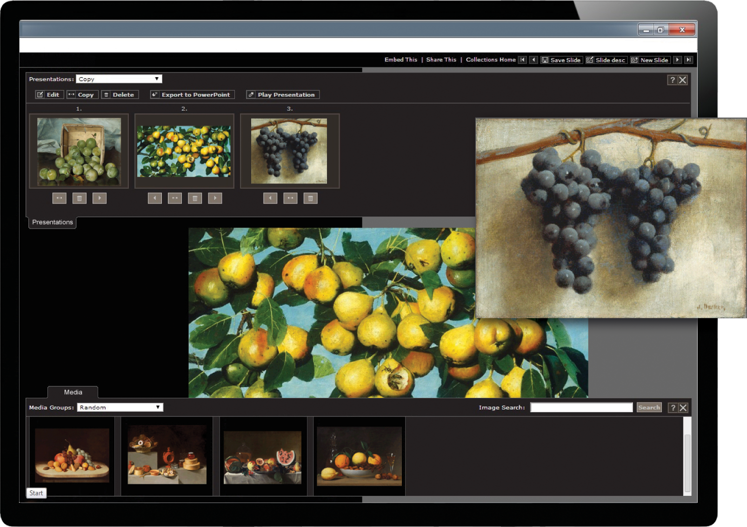Move slide 2 to the right
This screenshot has width=747, height=527.
215,198
